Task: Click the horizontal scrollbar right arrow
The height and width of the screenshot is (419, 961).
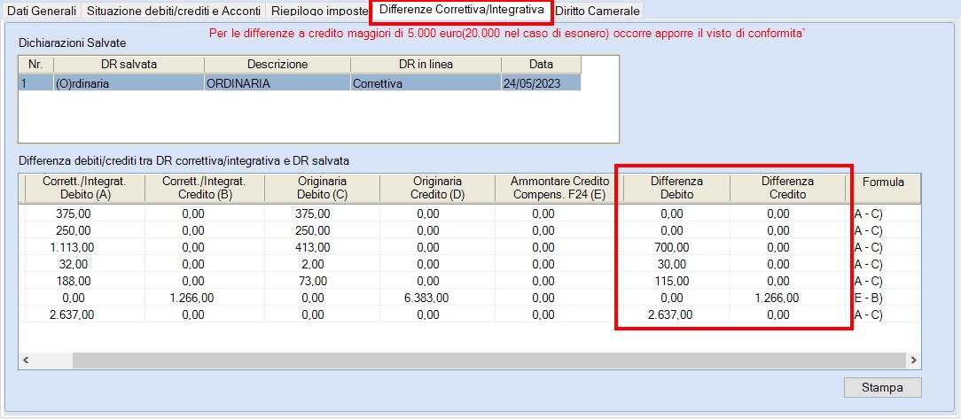Action: click(x=913, y=361)
